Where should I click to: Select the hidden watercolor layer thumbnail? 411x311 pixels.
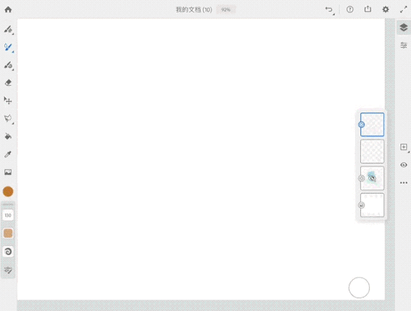(372, 178)
